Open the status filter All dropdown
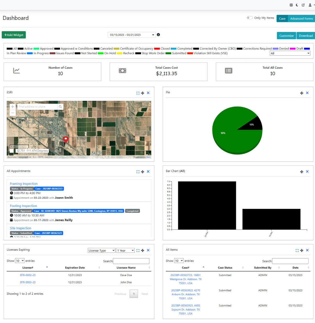Image resolution: width=315 pixels, height=323 pixels. [290, 53]
